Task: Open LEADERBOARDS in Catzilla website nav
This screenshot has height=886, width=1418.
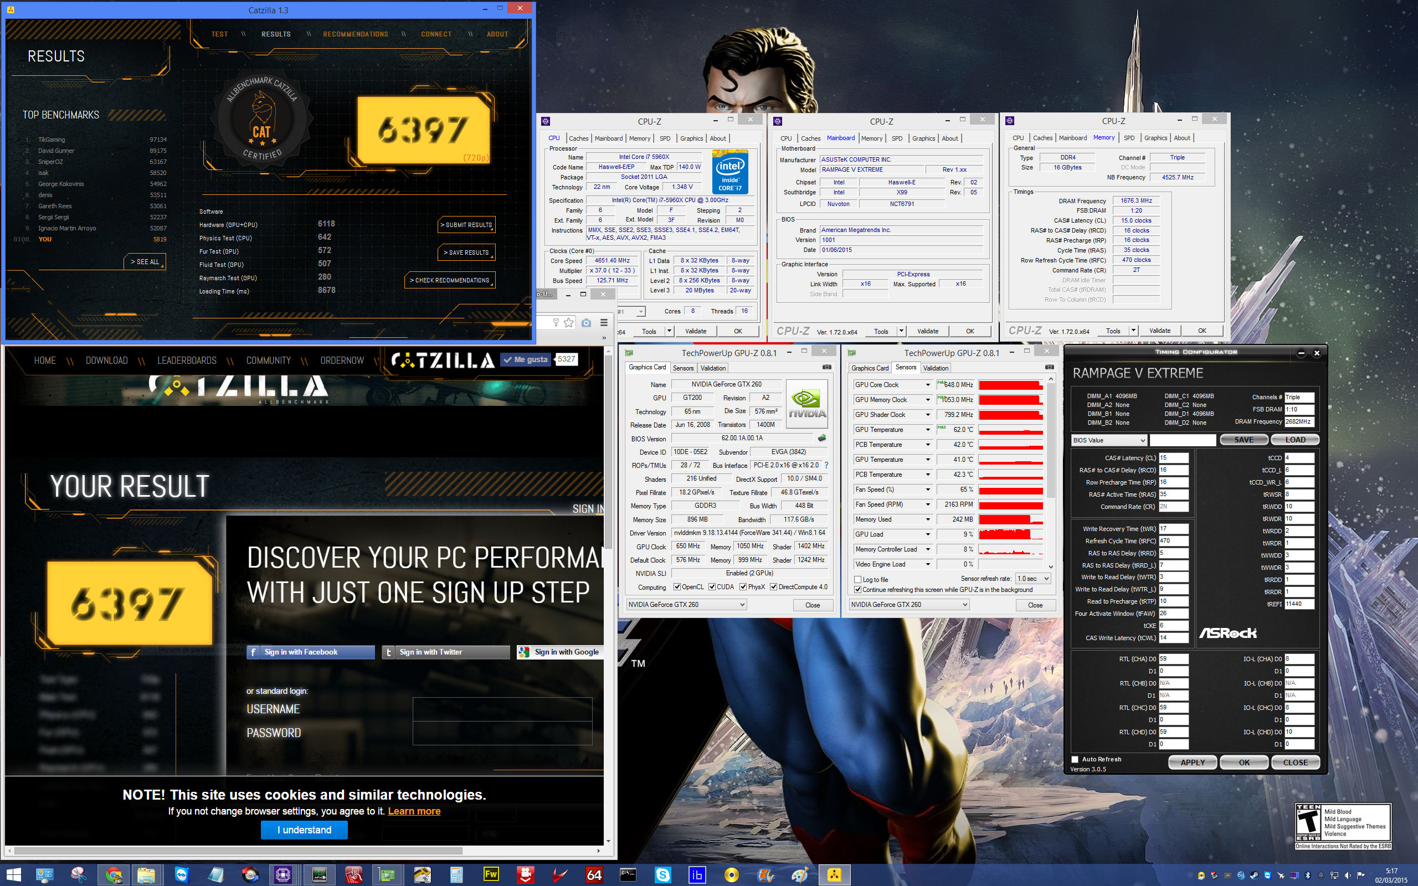Action: coord(187,361)
